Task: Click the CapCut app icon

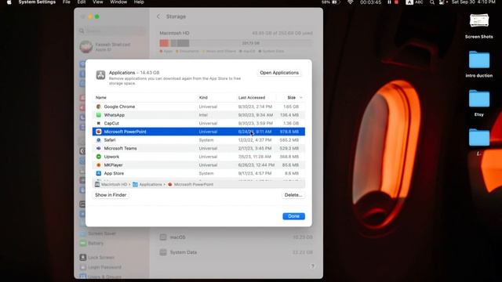Action: coord(99,123)
